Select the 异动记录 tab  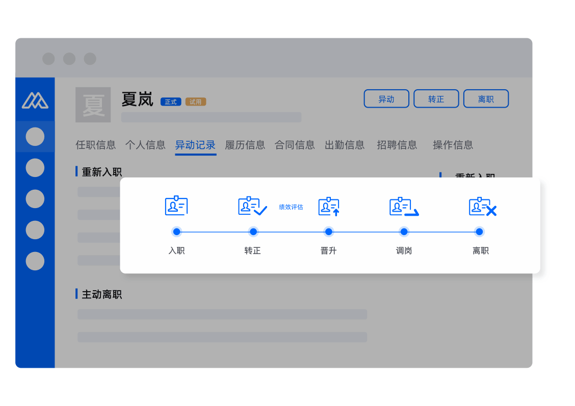(195, 145)
